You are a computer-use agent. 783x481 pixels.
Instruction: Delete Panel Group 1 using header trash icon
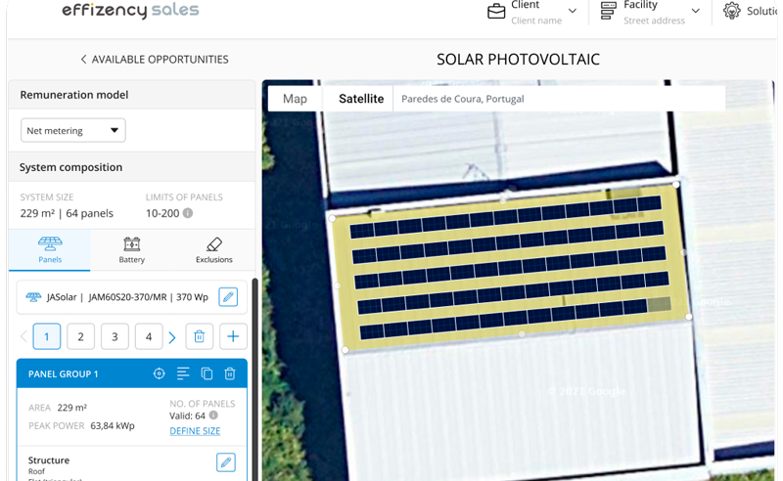click(x=230, y=373)
